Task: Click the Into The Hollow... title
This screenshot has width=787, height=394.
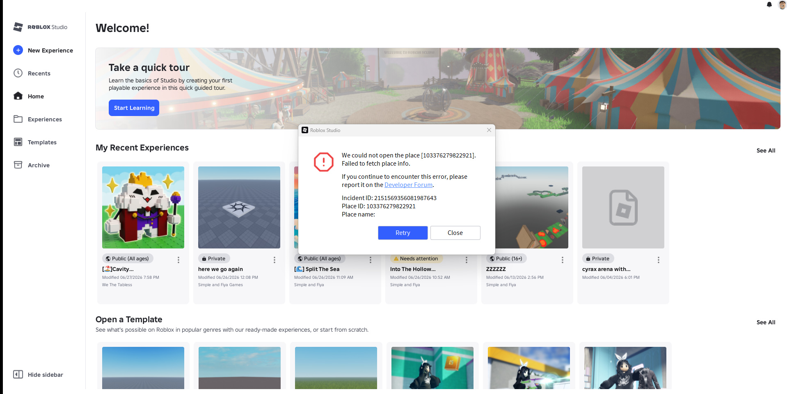Action: (x=413, y=269)
